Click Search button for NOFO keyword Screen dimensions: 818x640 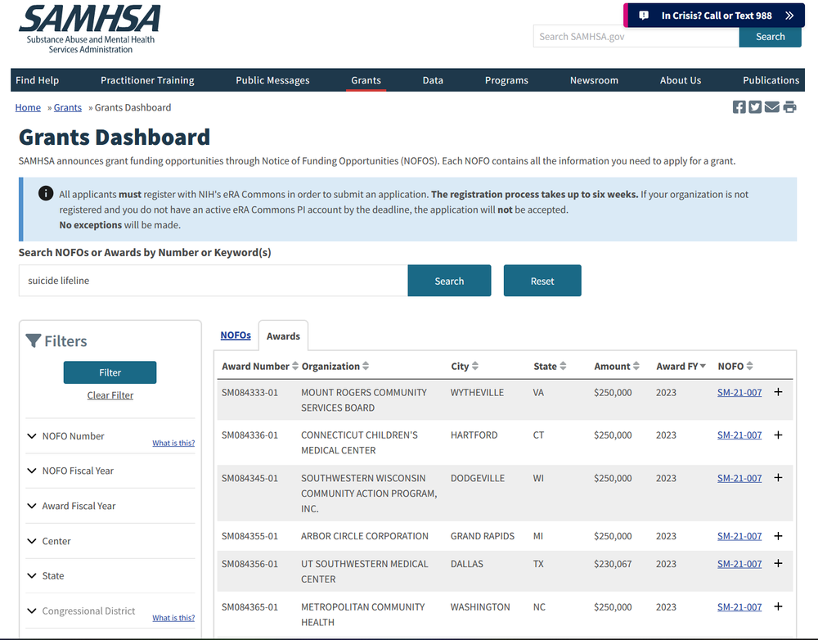pyautogui.click(x=449, y=281)
